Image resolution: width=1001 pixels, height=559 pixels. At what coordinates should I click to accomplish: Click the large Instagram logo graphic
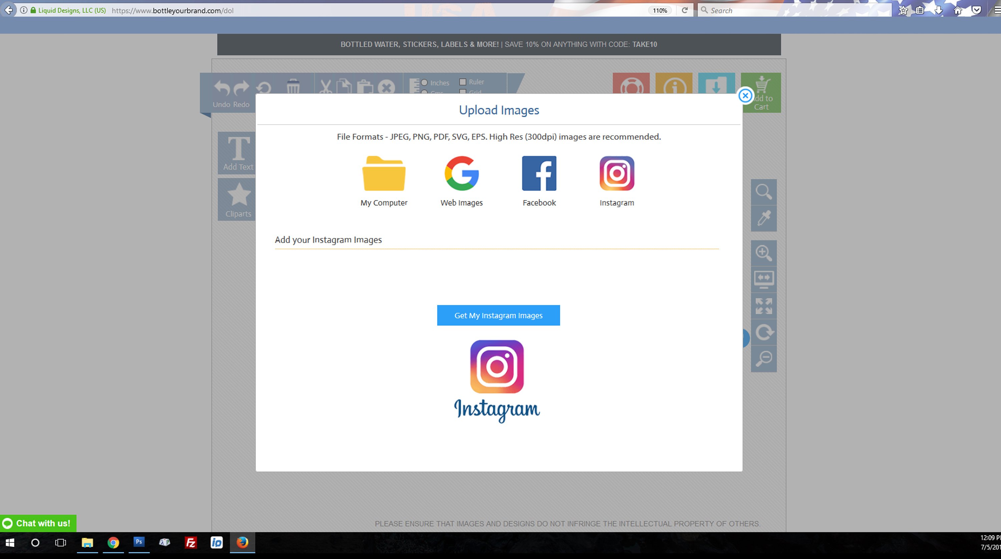click(x=496, y=381)
